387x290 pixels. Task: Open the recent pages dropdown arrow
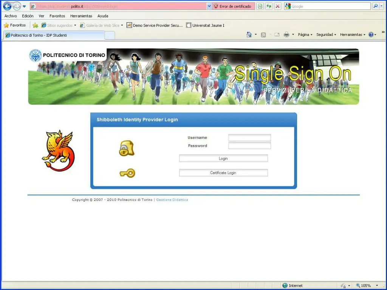24,6
